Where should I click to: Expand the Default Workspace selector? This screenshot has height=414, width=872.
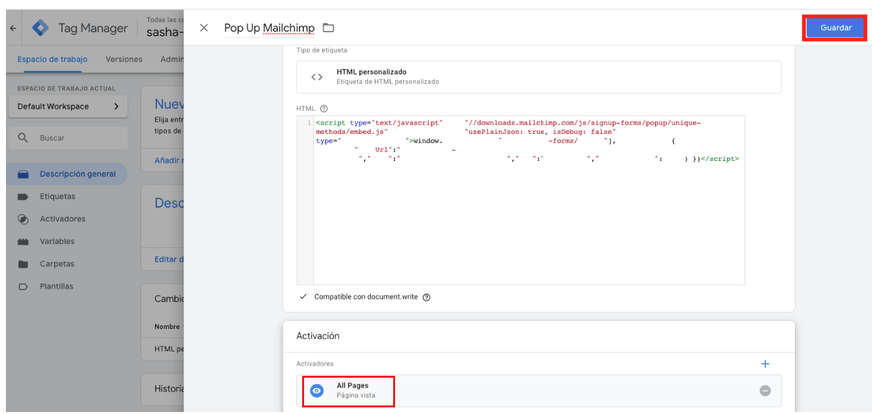coord(68,106)
